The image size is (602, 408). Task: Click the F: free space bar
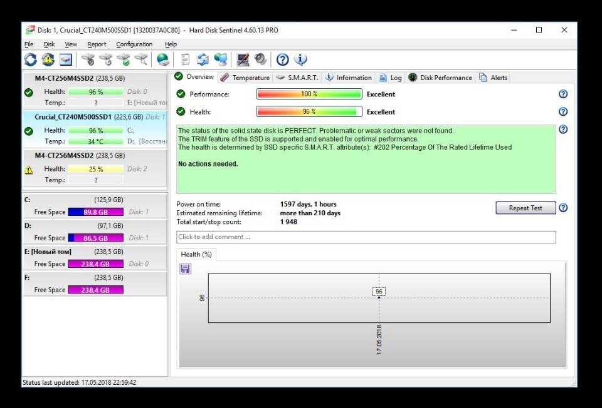pos(95,290)
